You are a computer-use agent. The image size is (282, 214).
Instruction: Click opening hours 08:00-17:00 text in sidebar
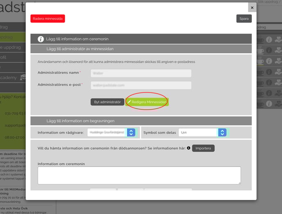(15, 137)
